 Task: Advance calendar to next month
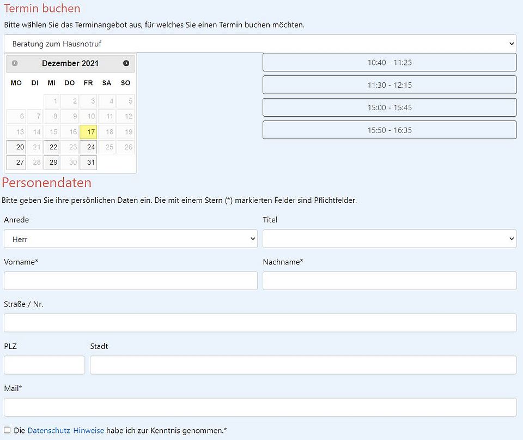tap(126, 63)
